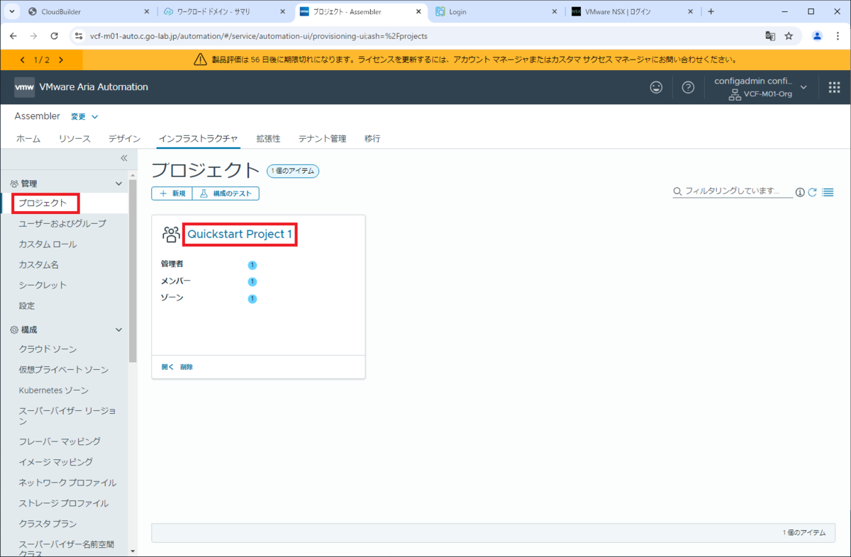Open the help question mark icon
The height and width of the screenshot is (557, 851).
tap(688, 87)
